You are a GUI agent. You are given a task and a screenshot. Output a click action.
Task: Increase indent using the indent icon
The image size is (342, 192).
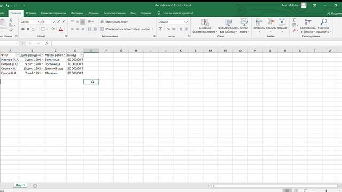pyautogui.click(x=95, y=29)
